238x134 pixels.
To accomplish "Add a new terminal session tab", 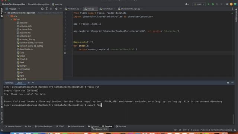I will [29, 83].
